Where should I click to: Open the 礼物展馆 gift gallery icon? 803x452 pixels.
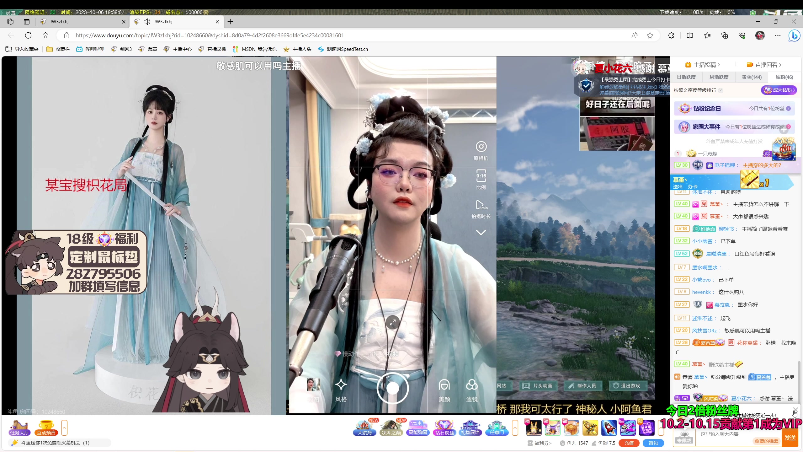click(x=470, y=428)
